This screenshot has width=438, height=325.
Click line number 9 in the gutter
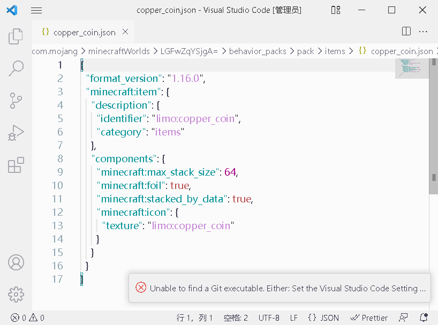click(60, 172)
